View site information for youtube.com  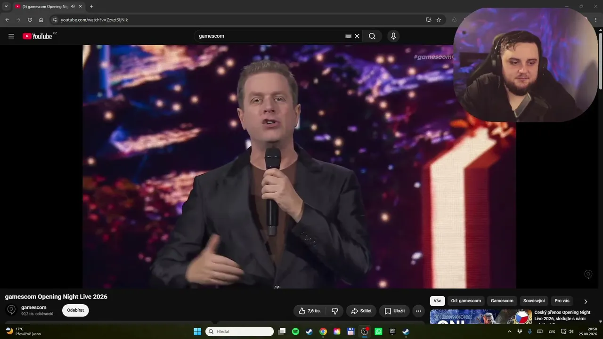pyautogui.click(x=54, y=20)
